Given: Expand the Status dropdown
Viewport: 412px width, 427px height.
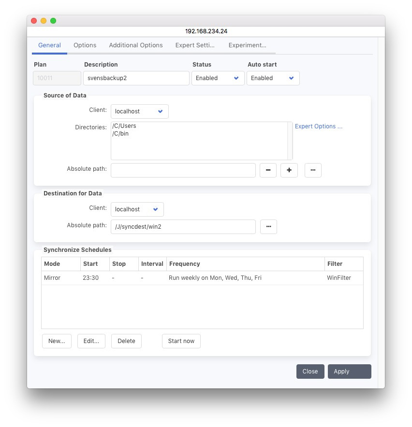Looking at the screenshot, I should point(217,78).
